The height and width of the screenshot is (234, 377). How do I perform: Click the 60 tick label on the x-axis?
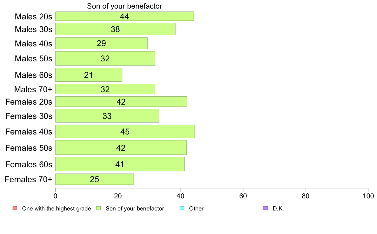pyautogui.click(x=243, y=196)
